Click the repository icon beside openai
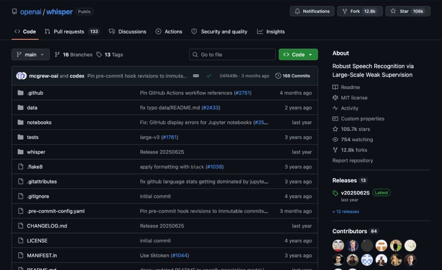The width and height of the screenshot is (442, 270). point(14,11)
